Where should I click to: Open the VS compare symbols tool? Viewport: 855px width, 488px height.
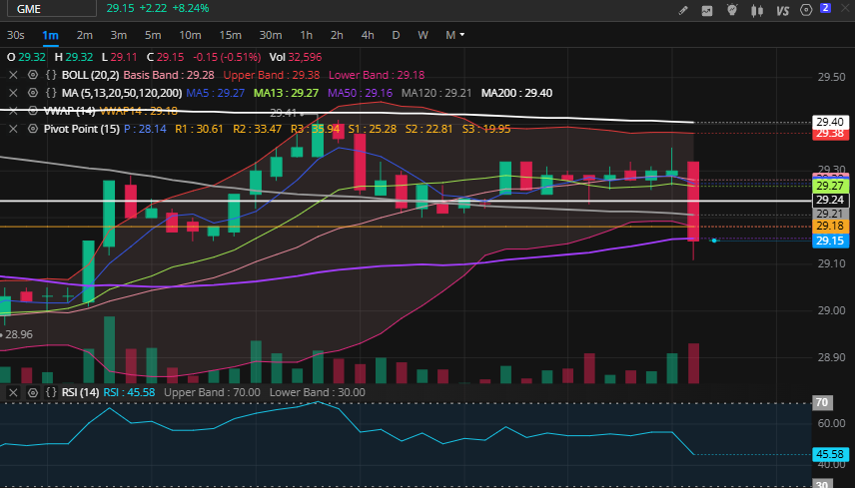point(782,10)
